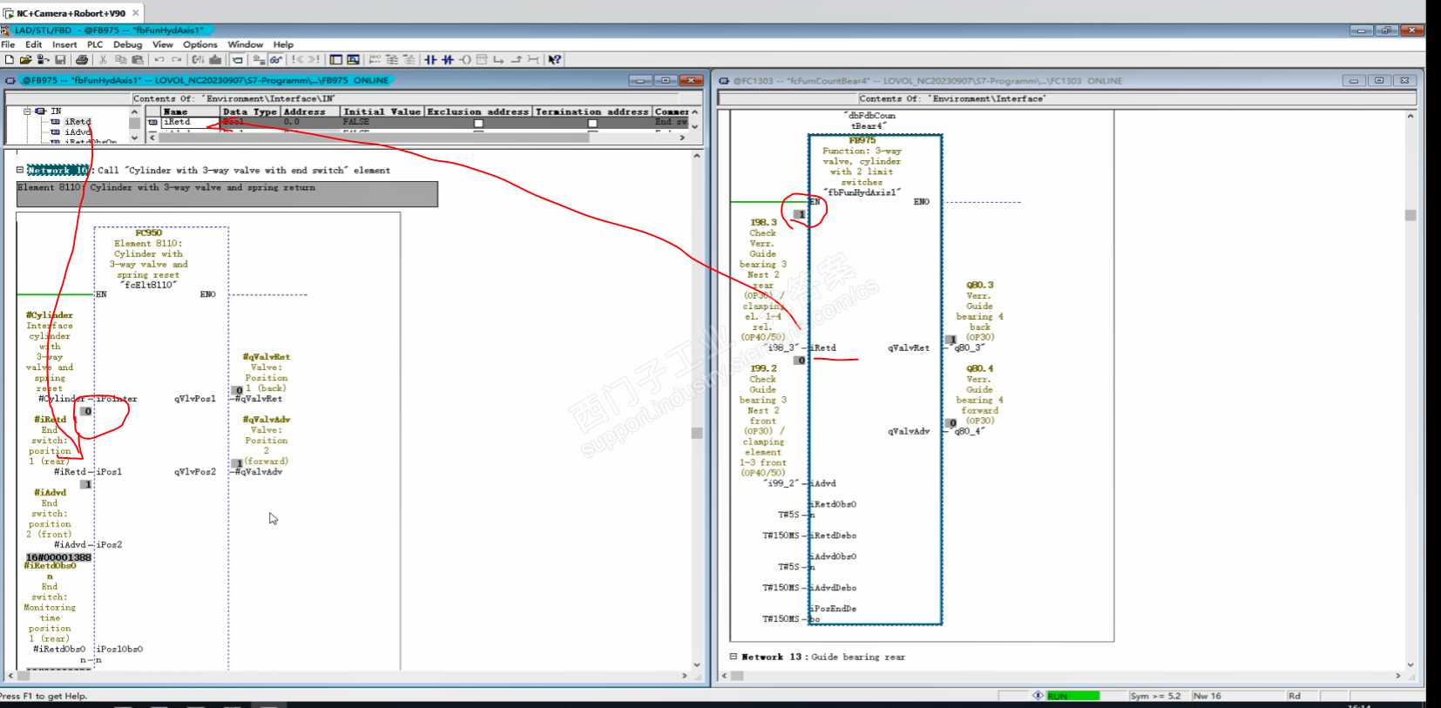
Task: Click the FC950 block title
Action: pos(149,233)
